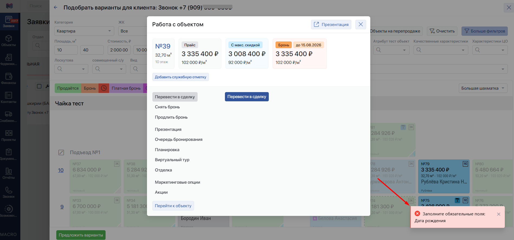Screen dimensions: 514x240
Task: Click the red error icon in notification
Action: (x=417, y=213)
